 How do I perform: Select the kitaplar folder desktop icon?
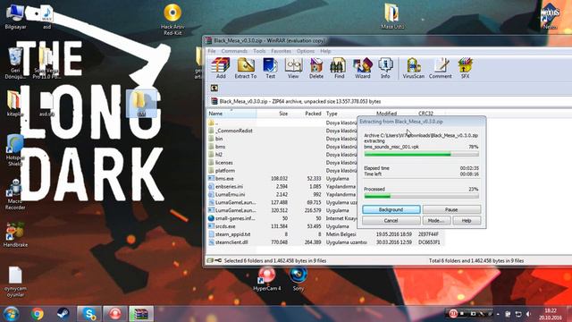tap(14, 104)
